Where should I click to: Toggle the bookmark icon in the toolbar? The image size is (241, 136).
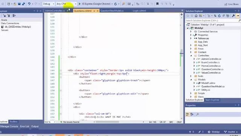click(x=157, y=4)
